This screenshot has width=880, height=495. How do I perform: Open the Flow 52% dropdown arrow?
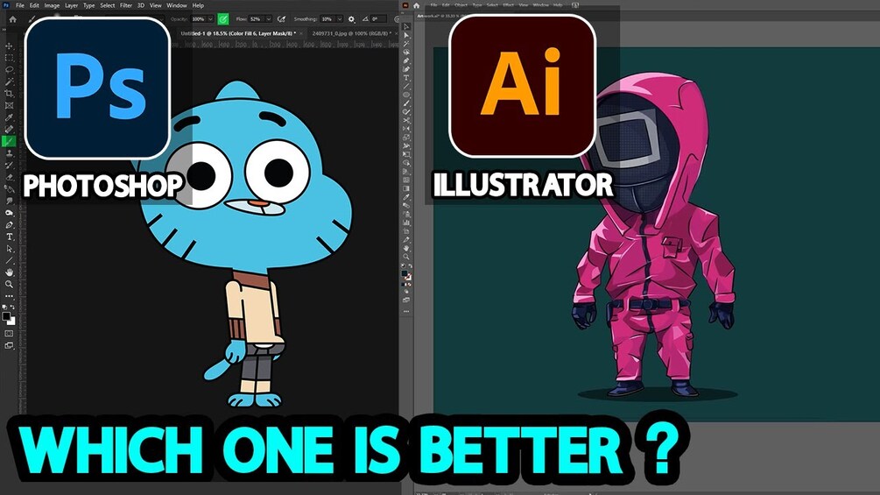point(269,19)
